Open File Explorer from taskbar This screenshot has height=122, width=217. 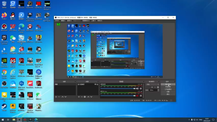point(14,120)
